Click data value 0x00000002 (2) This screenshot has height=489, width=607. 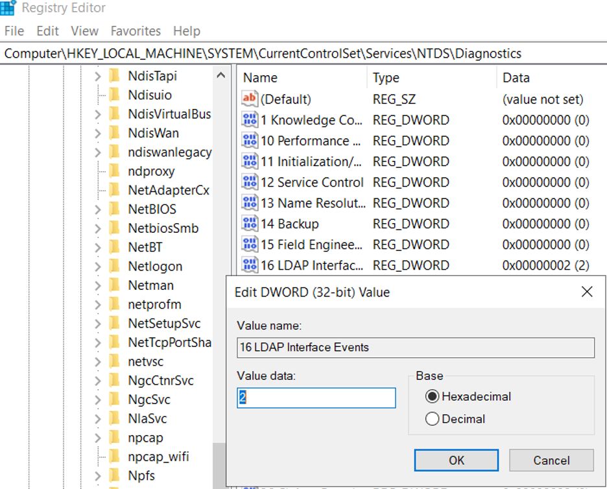pyautogui.click(x=545, y=265)
